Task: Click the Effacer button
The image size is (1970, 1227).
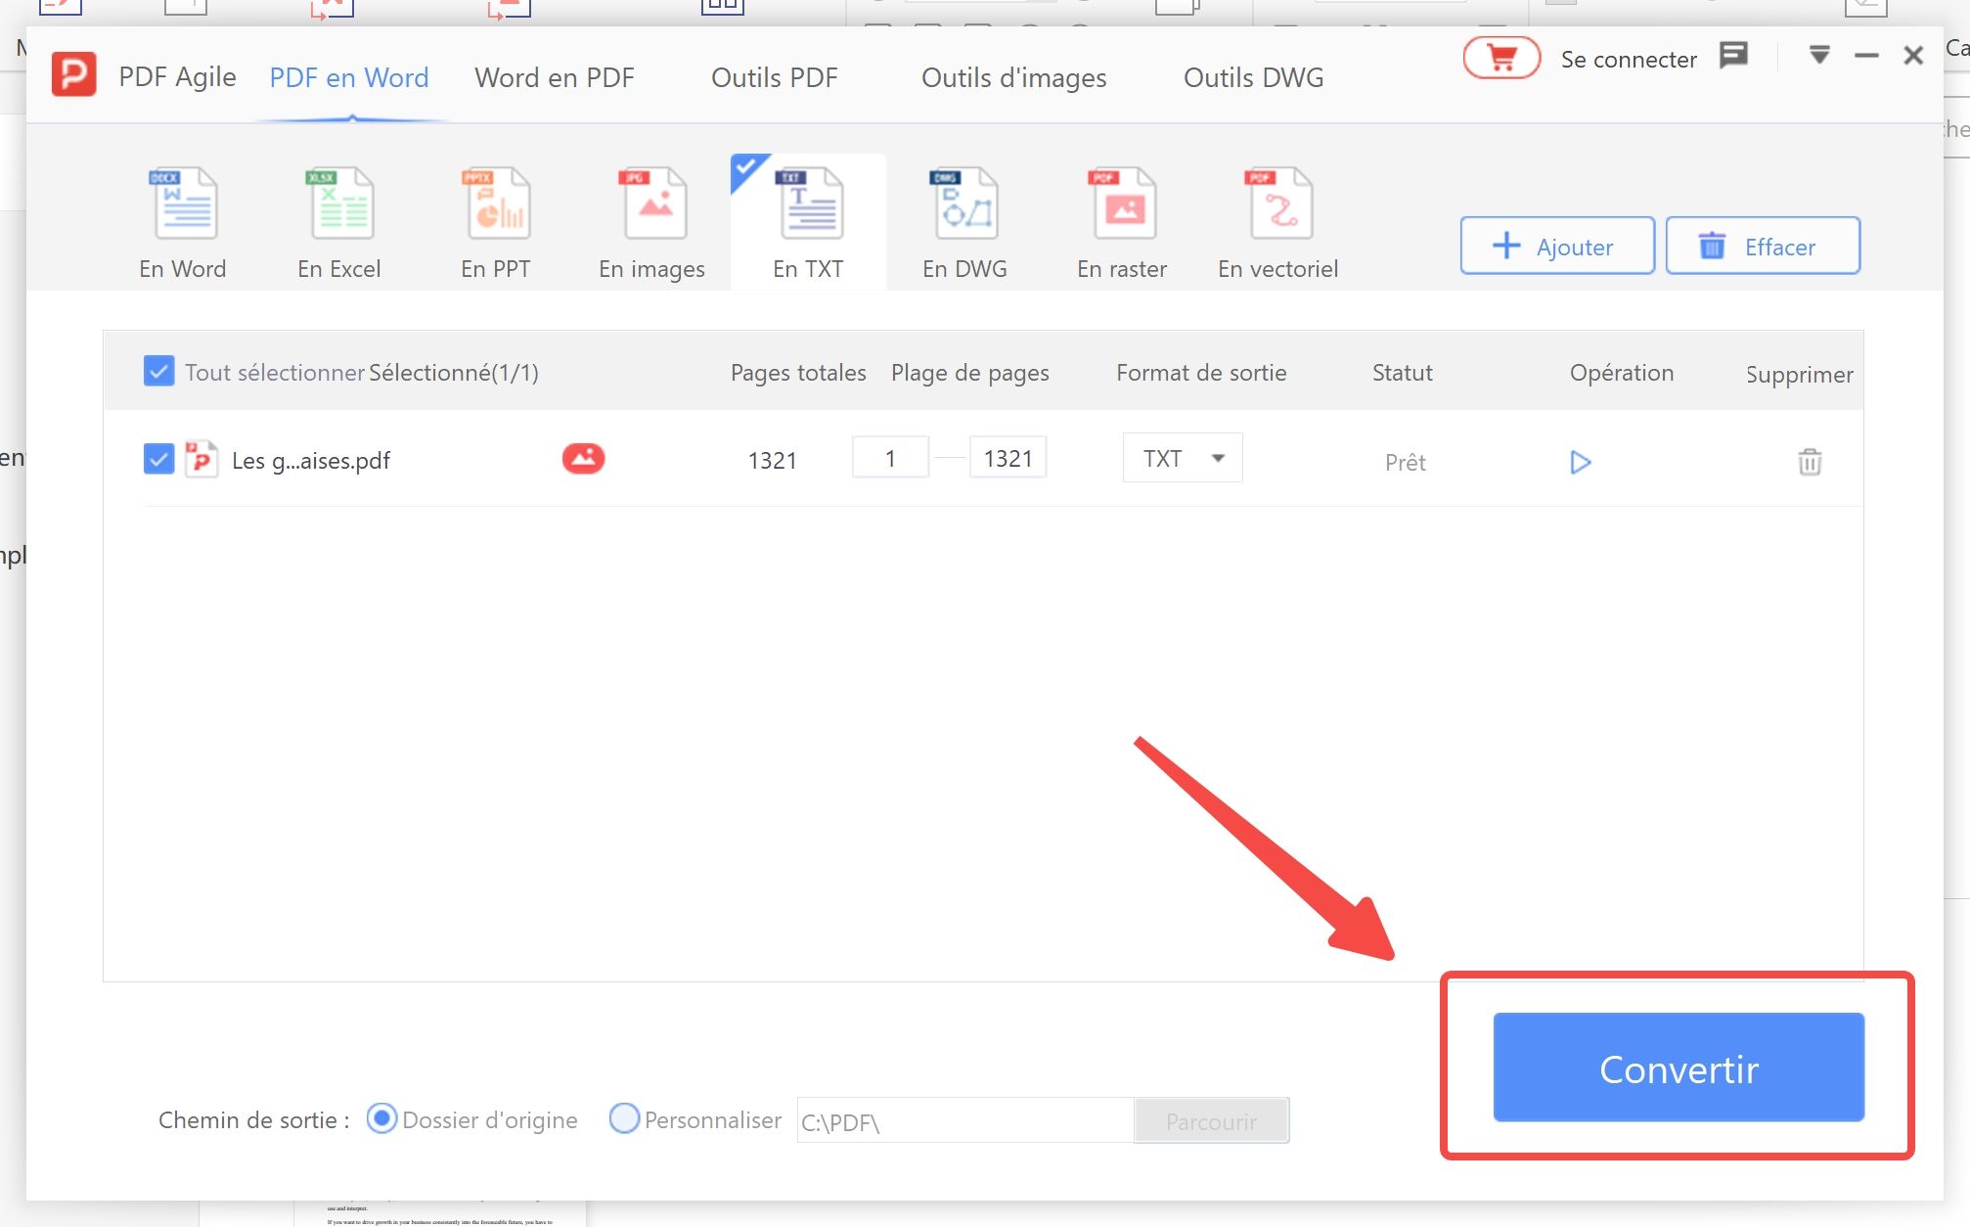Action: 1763,246
